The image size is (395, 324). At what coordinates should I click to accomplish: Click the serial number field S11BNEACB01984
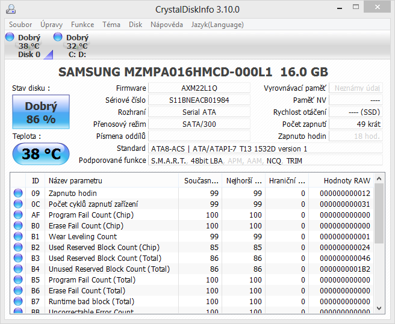point(199,100)
